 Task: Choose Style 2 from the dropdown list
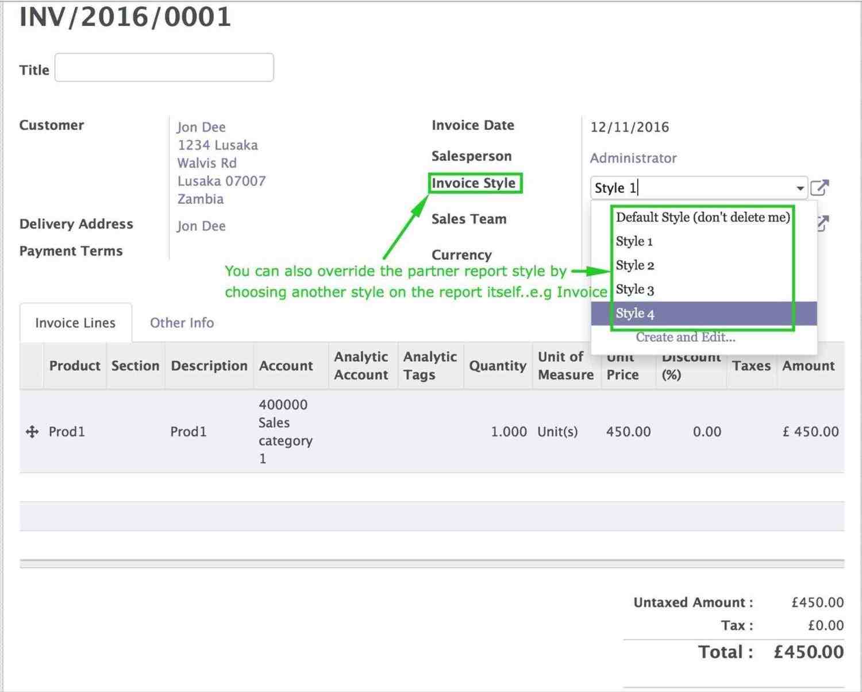tap(635, 265)
